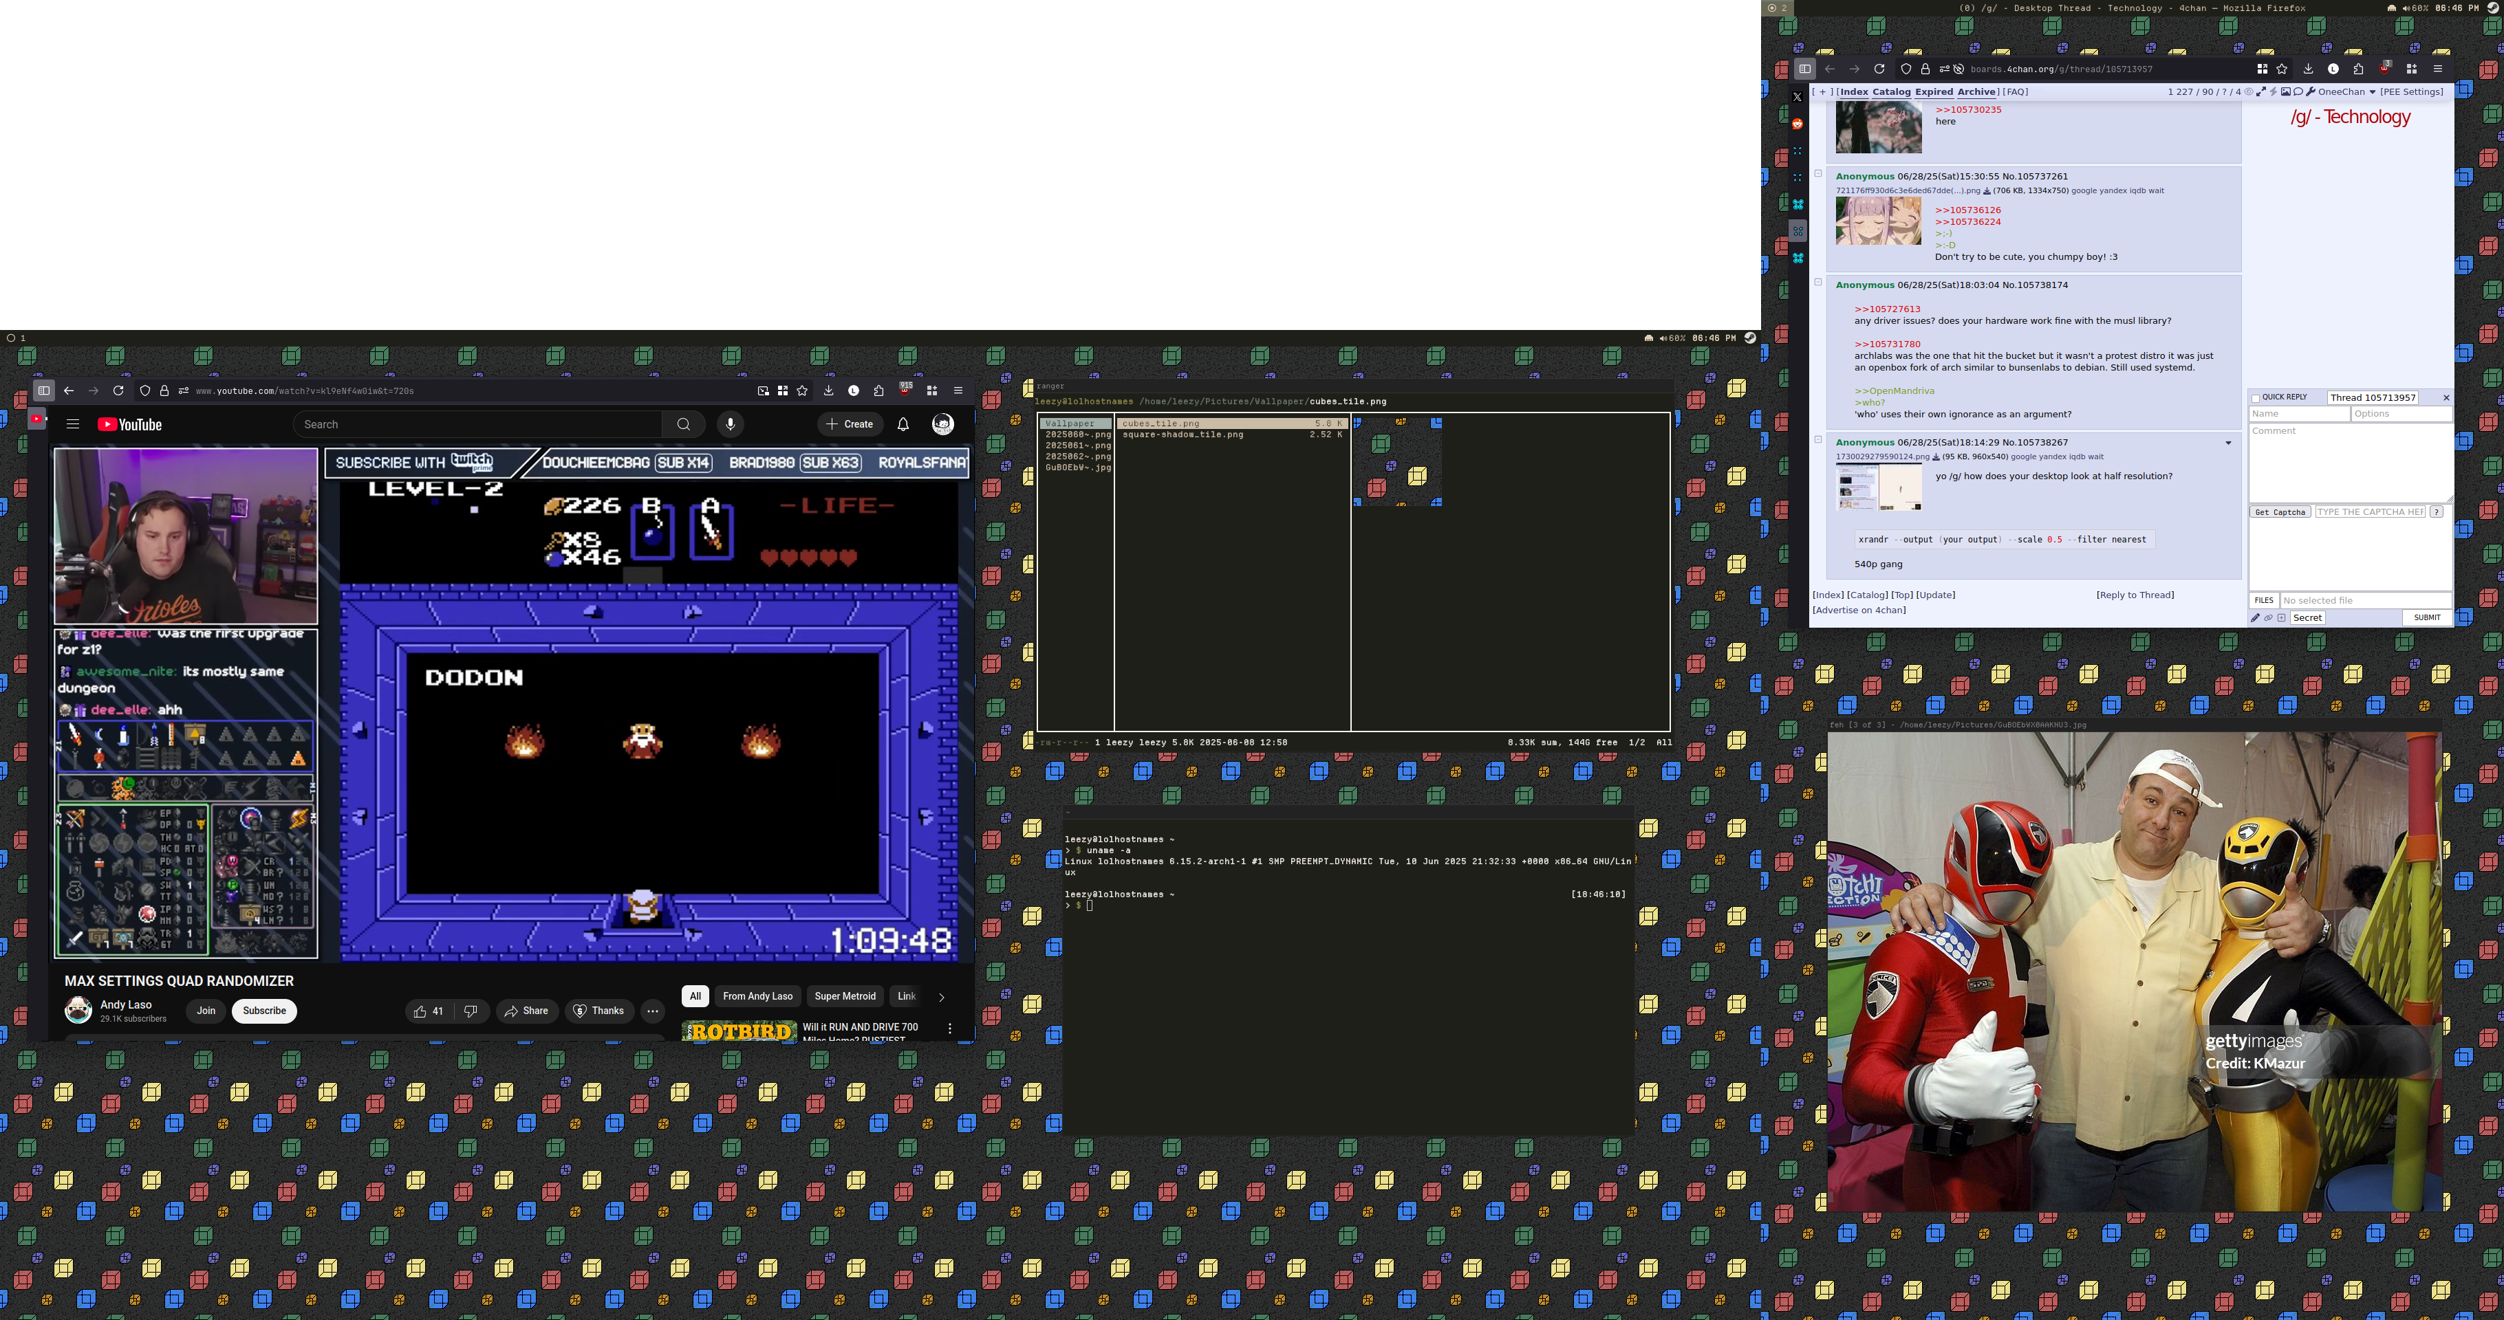Viewport: 2504px width, 1320px height.
Task: Open YouTube notifications bell
Action: 903,424
